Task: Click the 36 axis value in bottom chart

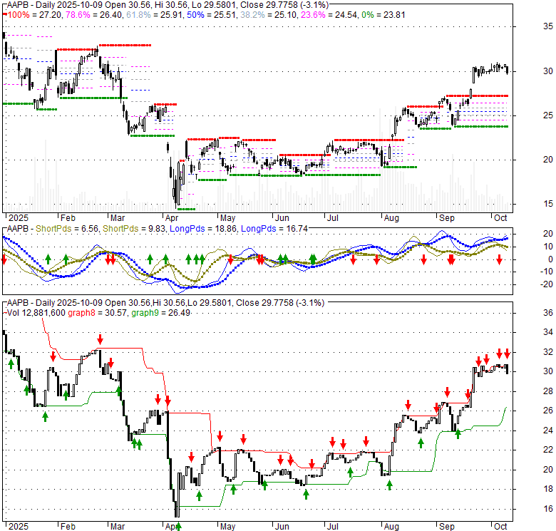Action: [548, 313]
